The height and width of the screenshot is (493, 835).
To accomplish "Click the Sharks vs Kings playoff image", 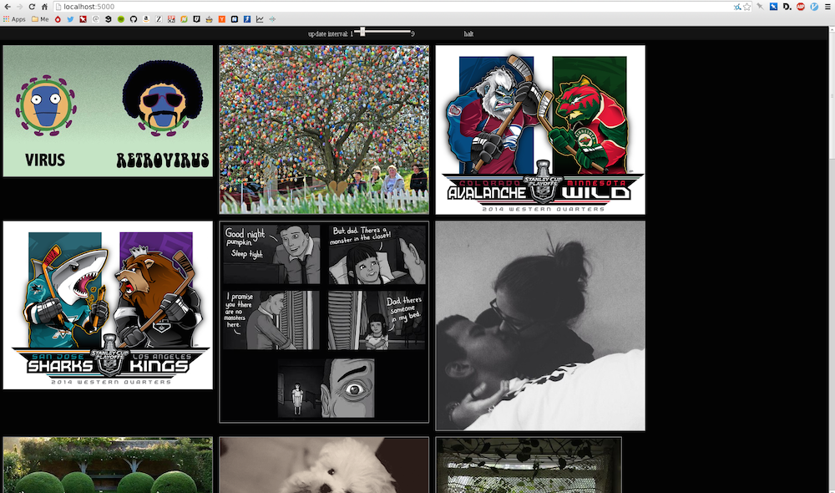I will click(108, 305).
